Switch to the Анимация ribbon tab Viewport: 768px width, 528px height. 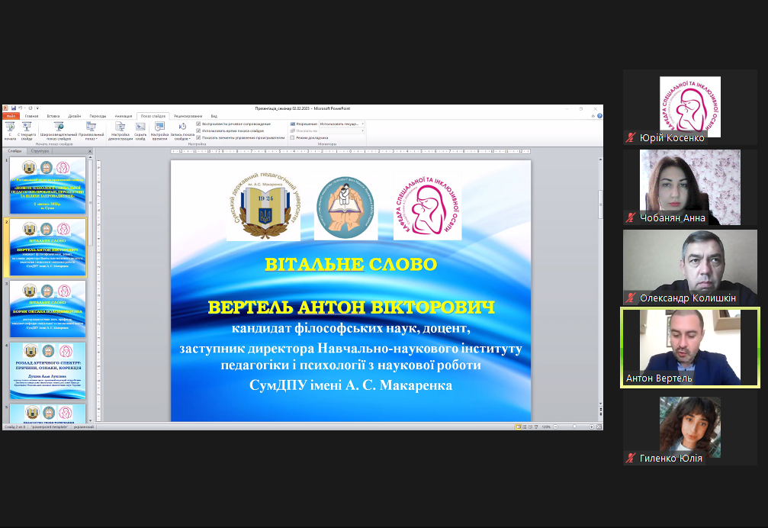[123, 116]
